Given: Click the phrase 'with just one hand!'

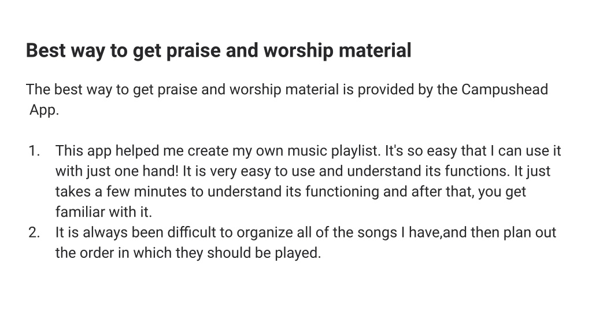Looking at the screenshot, I should point(117,171).
